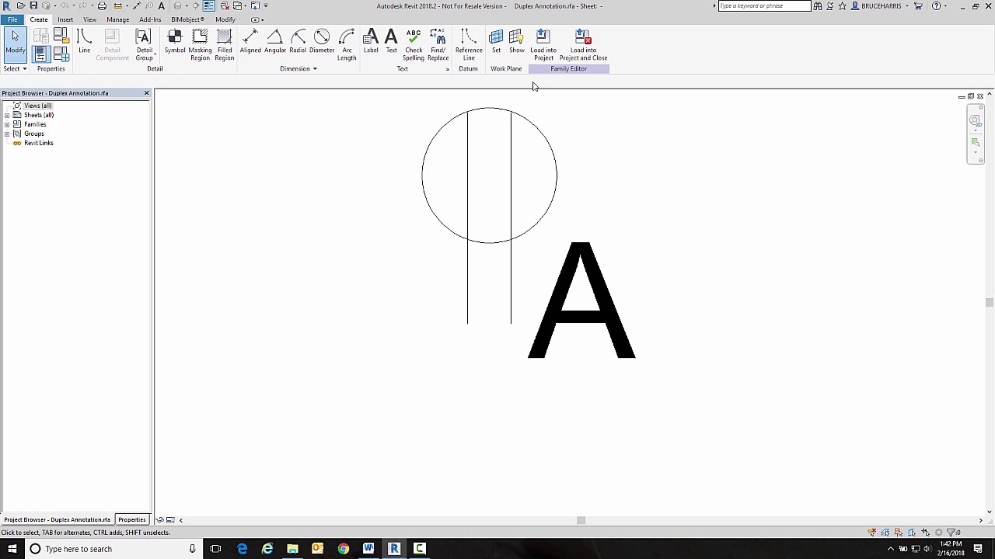Select the Label tool
This screenshot has height=559, width=995.
pos(371,43)
